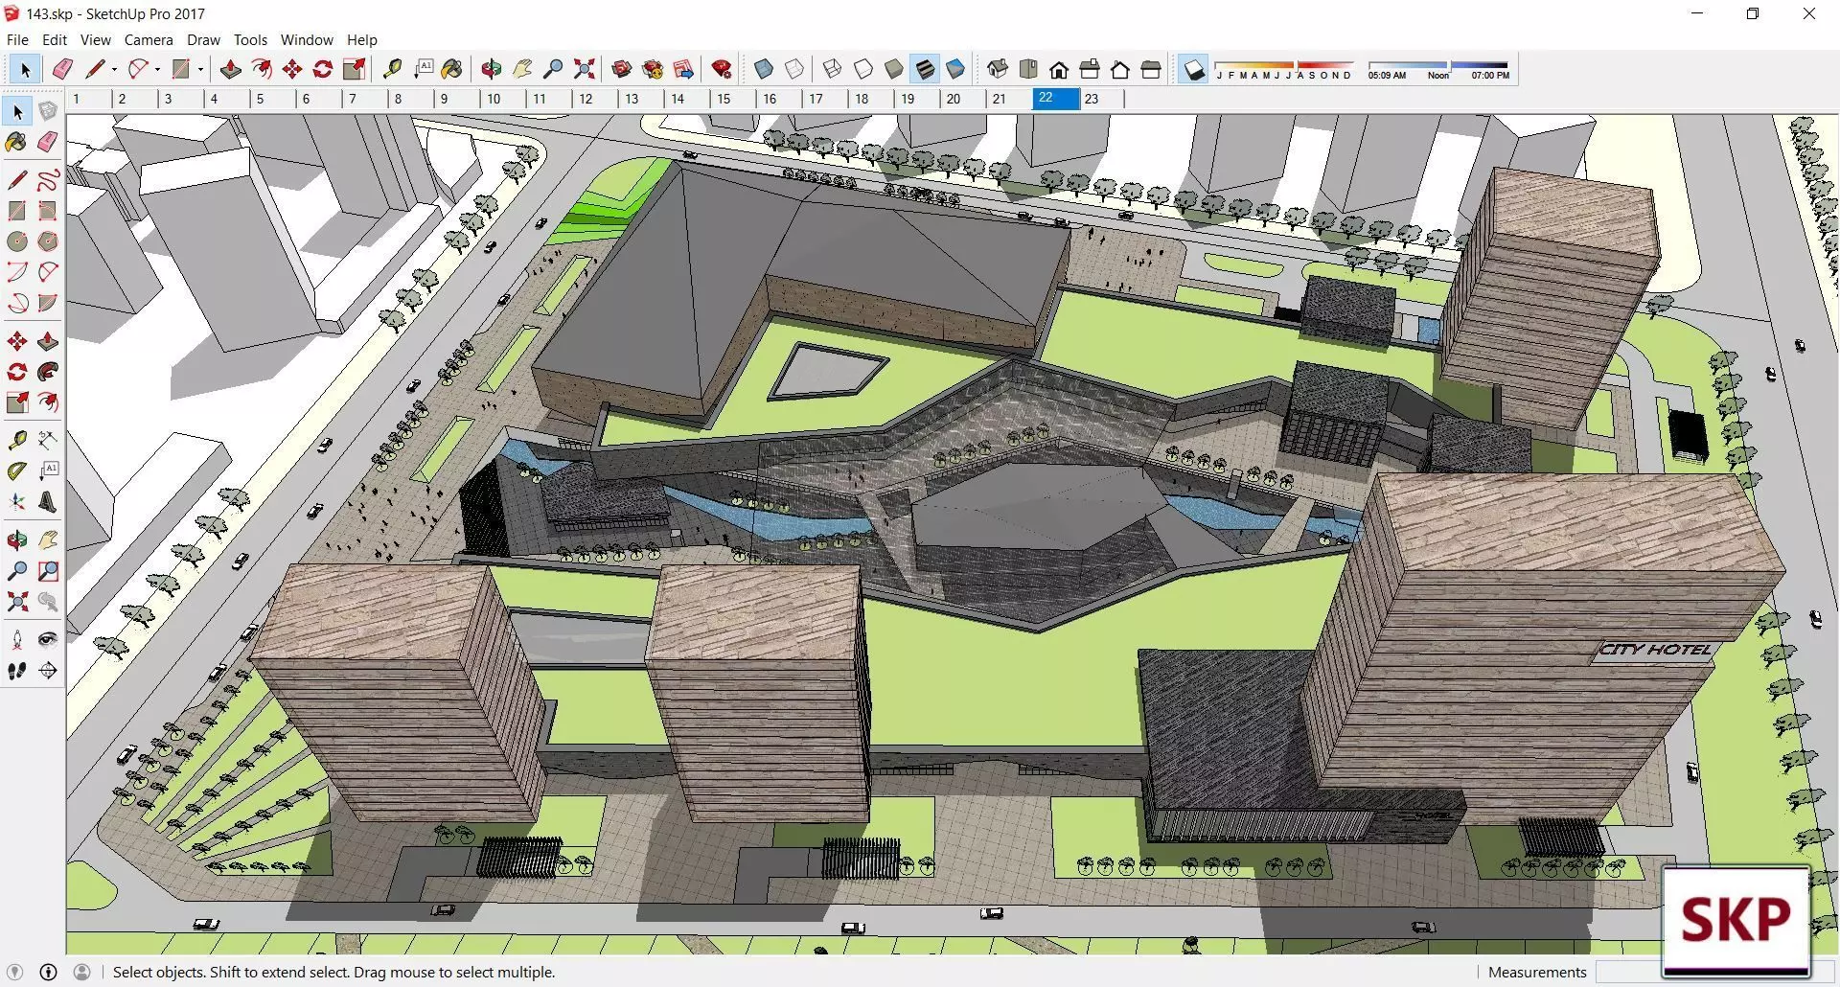This screenshot has height=987, width=1840.
Task: Switch to Left view
Action: tap(1151, 69)
